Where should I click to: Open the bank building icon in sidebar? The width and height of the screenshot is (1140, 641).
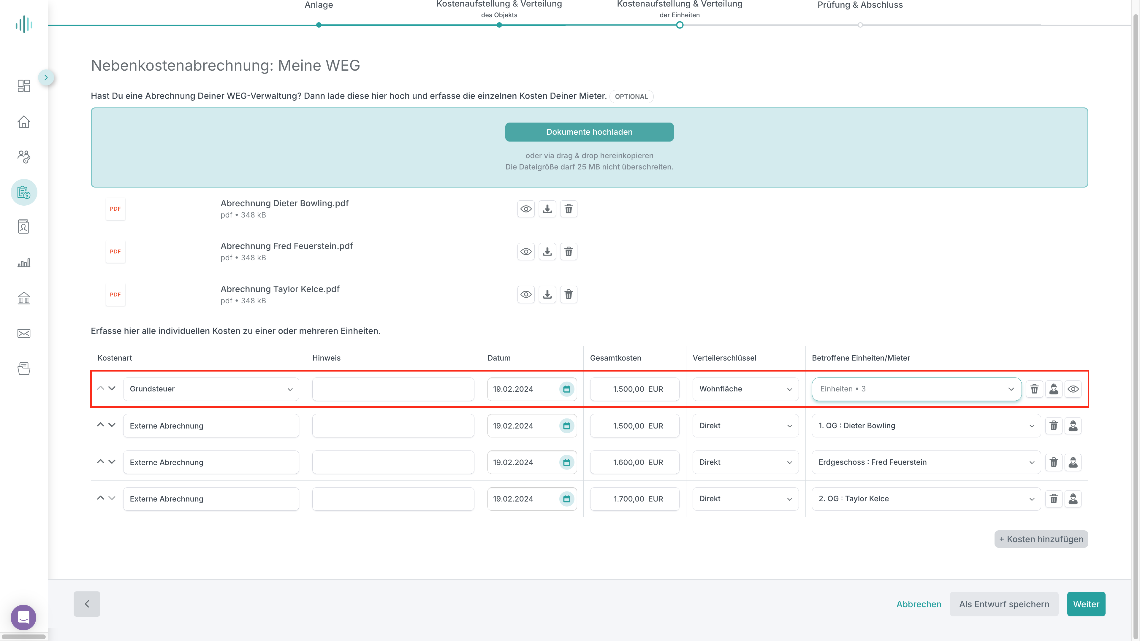24,298
